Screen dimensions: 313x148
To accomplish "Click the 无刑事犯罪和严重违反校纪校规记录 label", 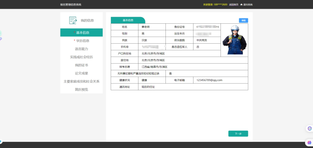I will tap(138, 73).
